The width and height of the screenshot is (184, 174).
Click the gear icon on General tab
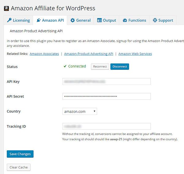pyautogui.click(x=72, y=21)
